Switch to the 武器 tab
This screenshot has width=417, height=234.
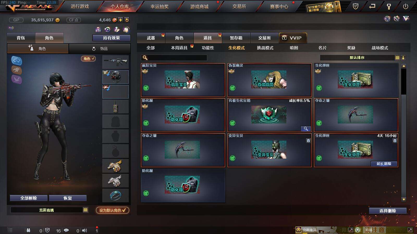[151, 38]
